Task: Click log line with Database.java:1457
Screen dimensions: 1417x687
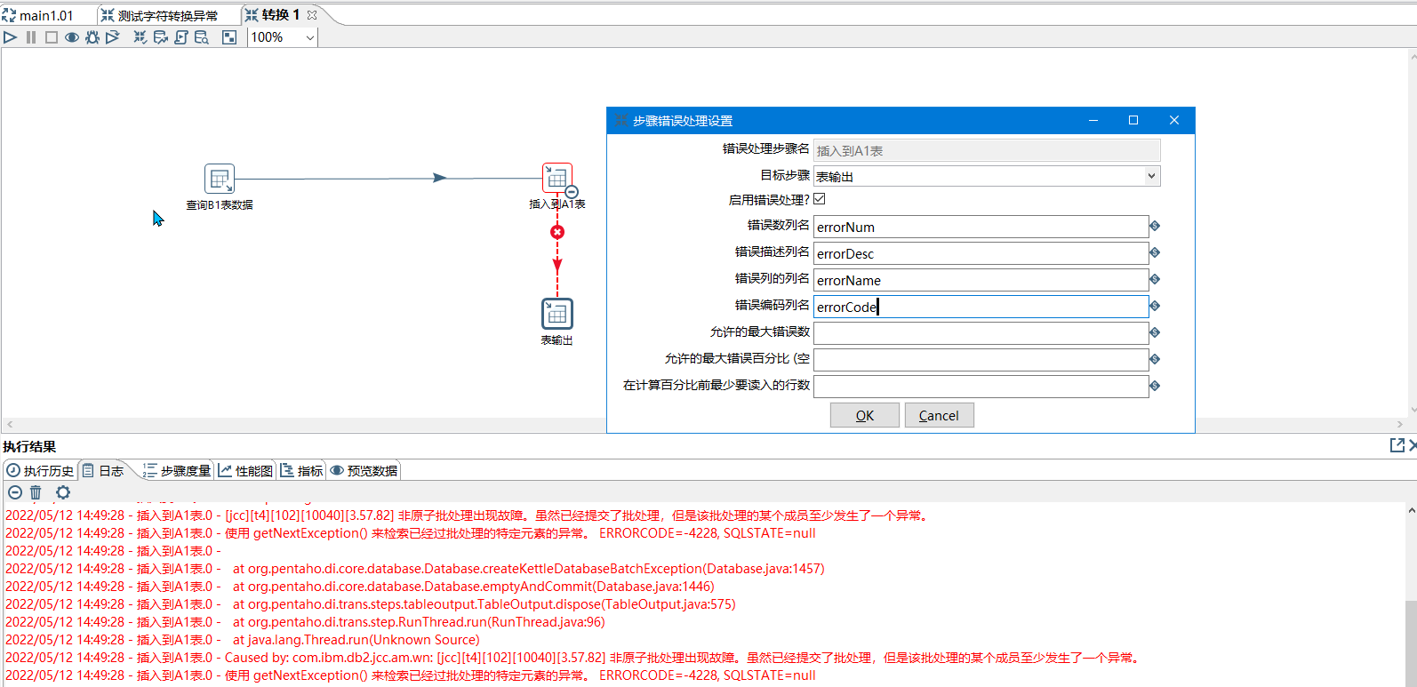Action: [x=415, y=569]
